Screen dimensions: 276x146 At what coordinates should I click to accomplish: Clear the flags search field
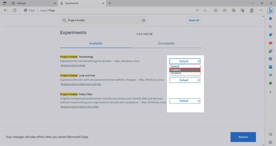pos(144,20)
